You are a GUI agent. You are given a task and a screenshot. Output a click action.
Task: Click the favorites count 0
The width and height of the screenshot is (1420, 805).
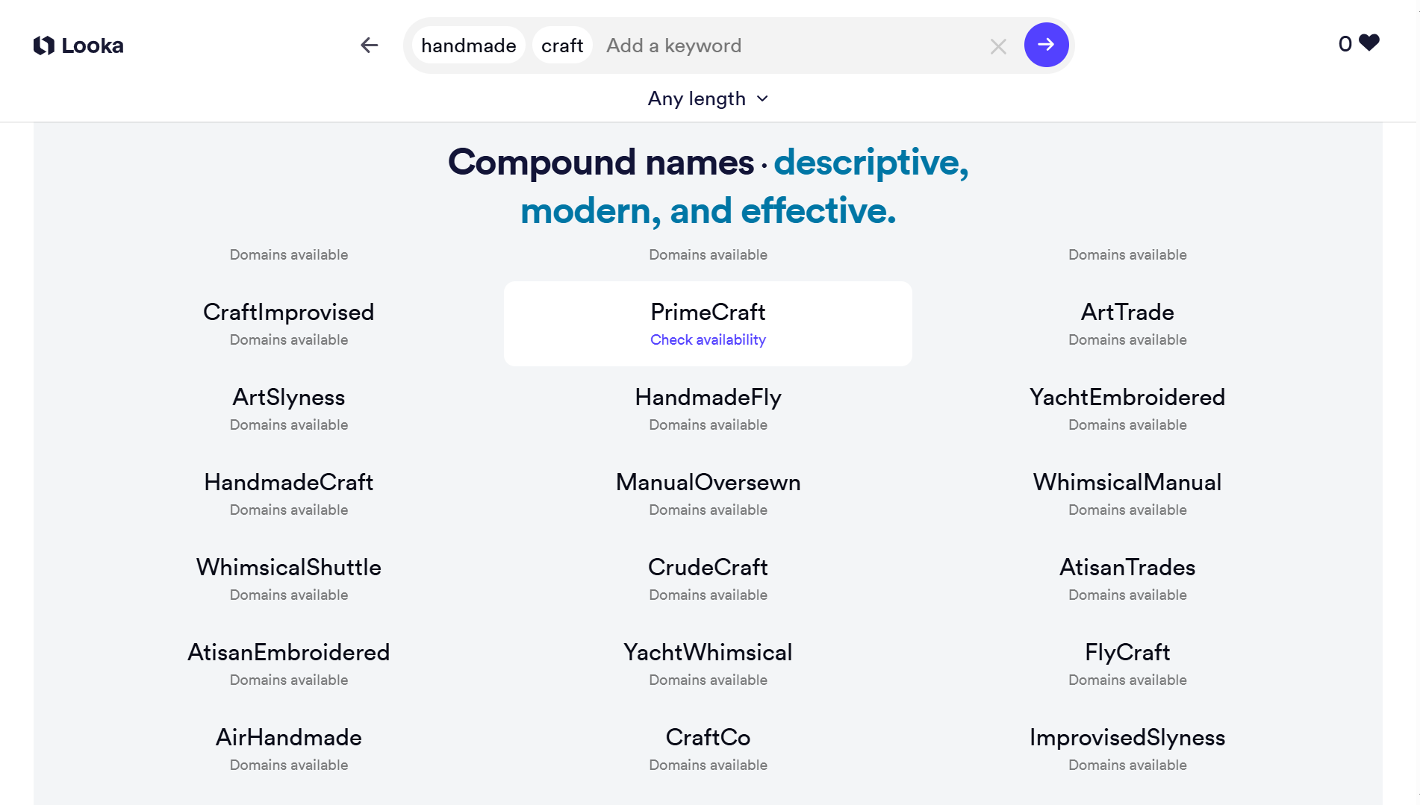1345,44
